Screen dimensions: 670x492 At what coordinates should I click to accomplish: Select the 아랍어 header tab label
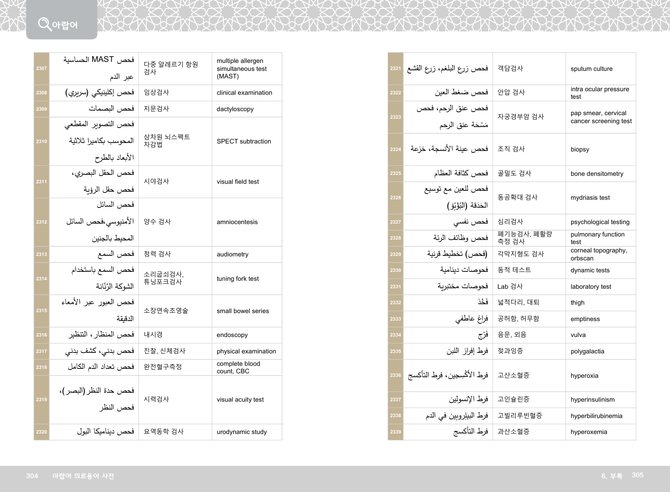tap(65, 25)
